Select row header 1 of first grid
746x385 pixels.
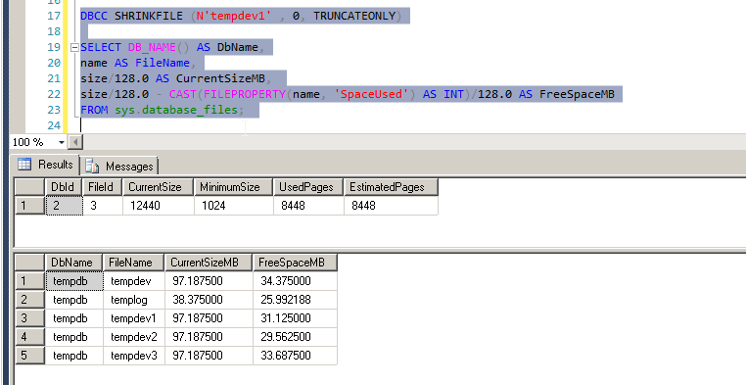point(29,206)
